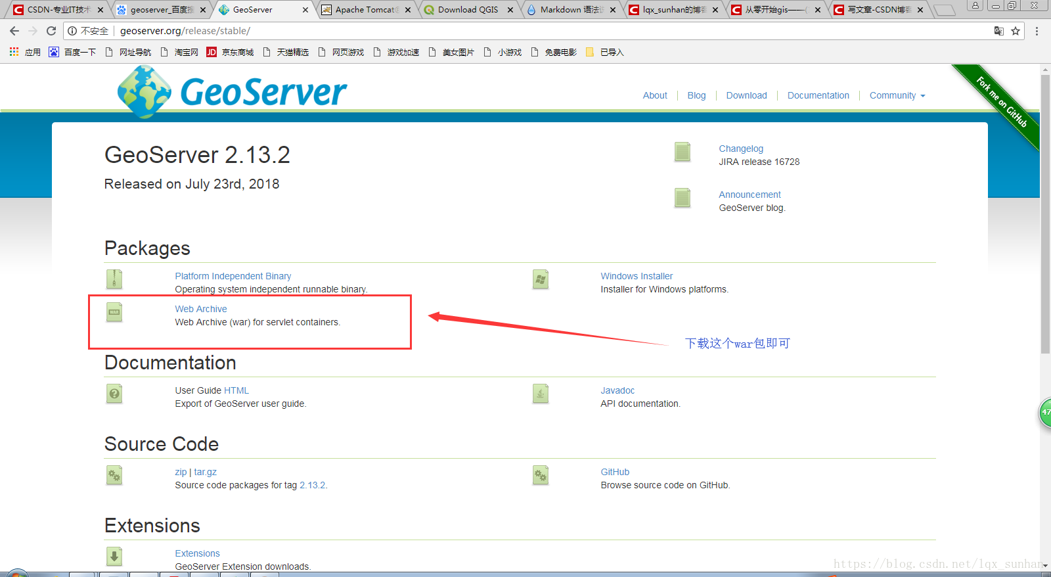Open the Changelog link
The height and width of the screenshot is (577, 1051).
[741, 149]
